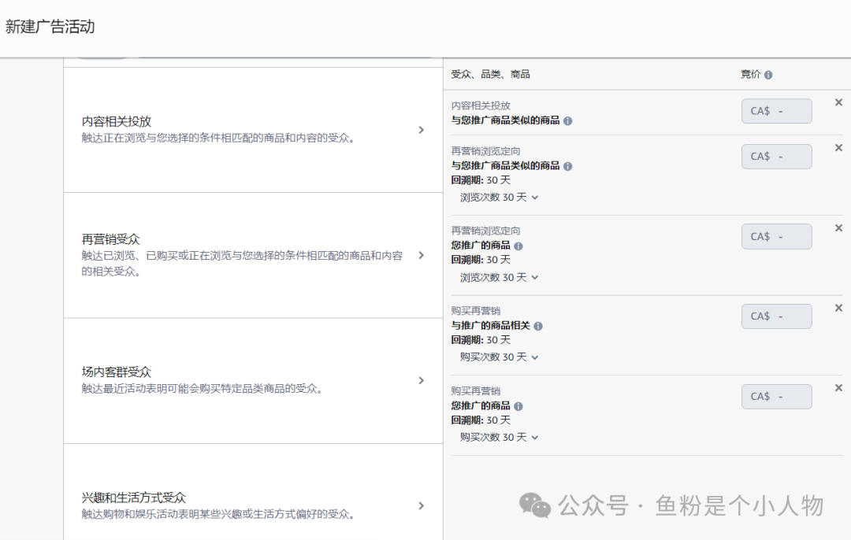Select the 场内客群受众 title text
The image size is (851, 540).
coord(116,372)
